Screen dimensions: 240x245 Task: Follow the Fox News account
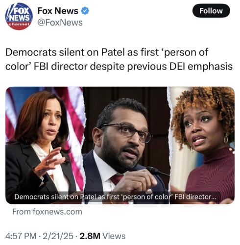pyautogui.click(x=211, y=11)
